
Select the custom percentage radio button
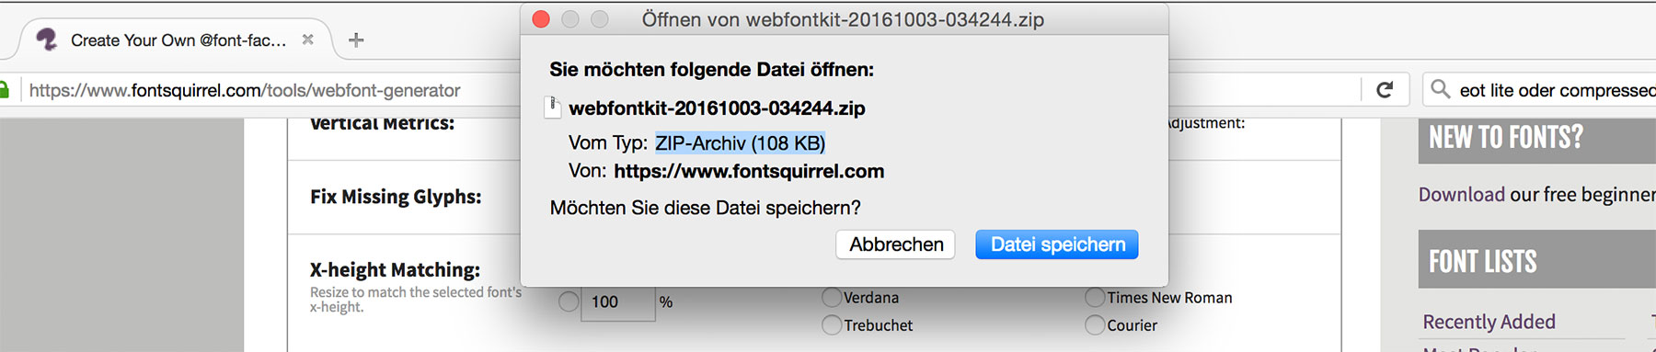click(569, 301)
